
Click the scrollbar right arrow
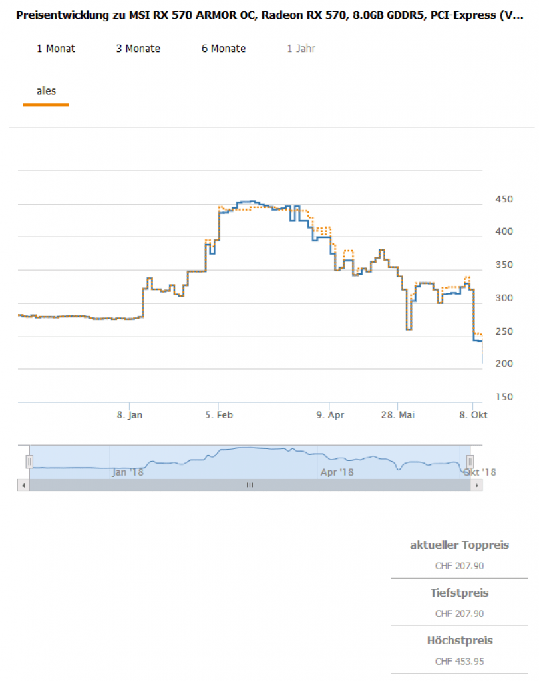pyautogui.click(x=476, y=485)
